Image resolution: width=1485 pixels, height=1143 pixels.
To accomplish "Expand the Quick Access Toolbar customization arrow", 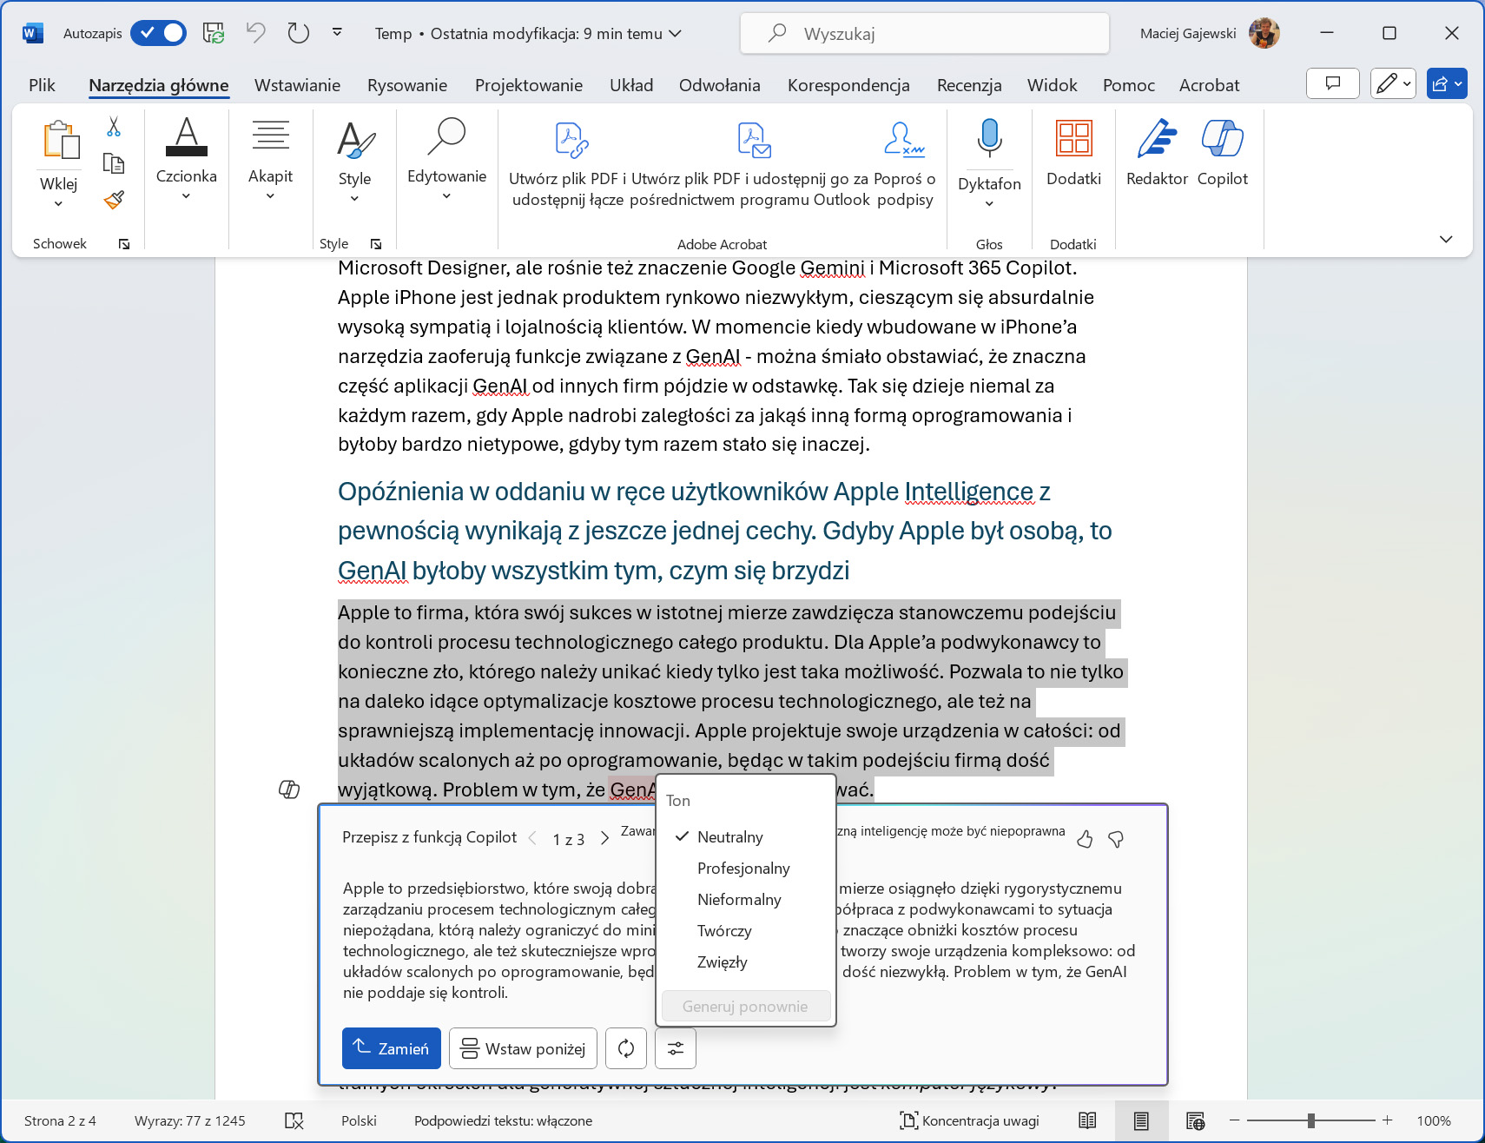I will click(x=337, y=33).
